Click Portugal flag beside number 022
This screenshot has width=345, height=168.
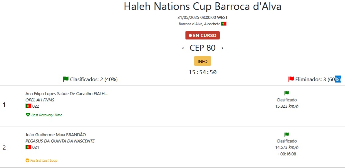click(x=28, y=106)
